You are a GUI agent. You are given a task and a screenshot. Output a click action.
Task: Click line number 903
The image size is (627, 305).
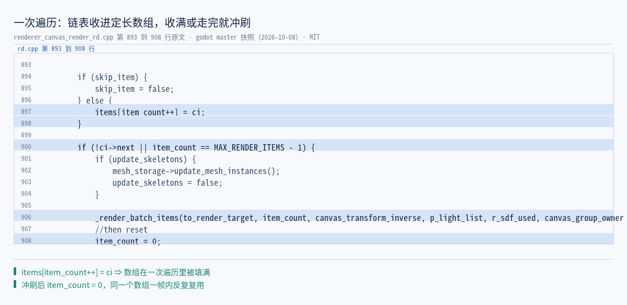[26, 182]
